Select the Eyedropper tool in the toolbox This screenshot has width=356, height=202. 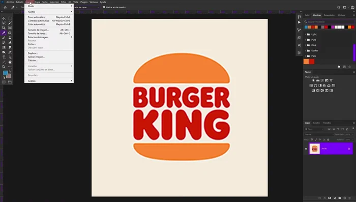coord(4,33)
